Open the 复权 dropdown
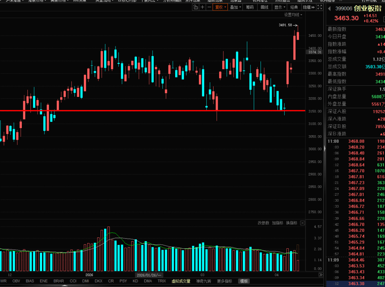Viewport: 385px width, 287px height. 220,7
